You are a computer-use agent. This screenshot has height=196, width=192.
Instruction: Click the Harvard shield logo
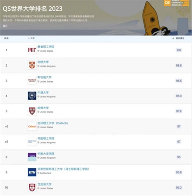coord(32,111)
